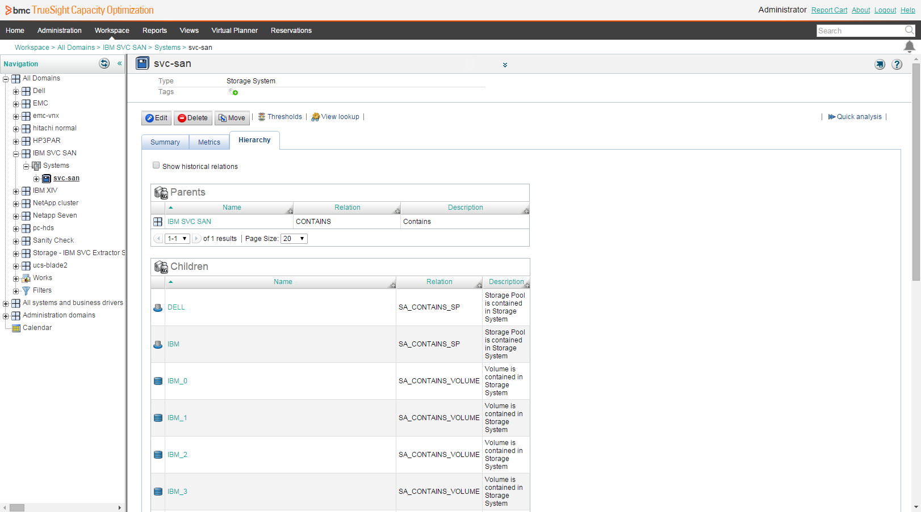The image size is (921, 512).
Task: Open the 1-1 page range dropdown
Action: tap(177, 239)
